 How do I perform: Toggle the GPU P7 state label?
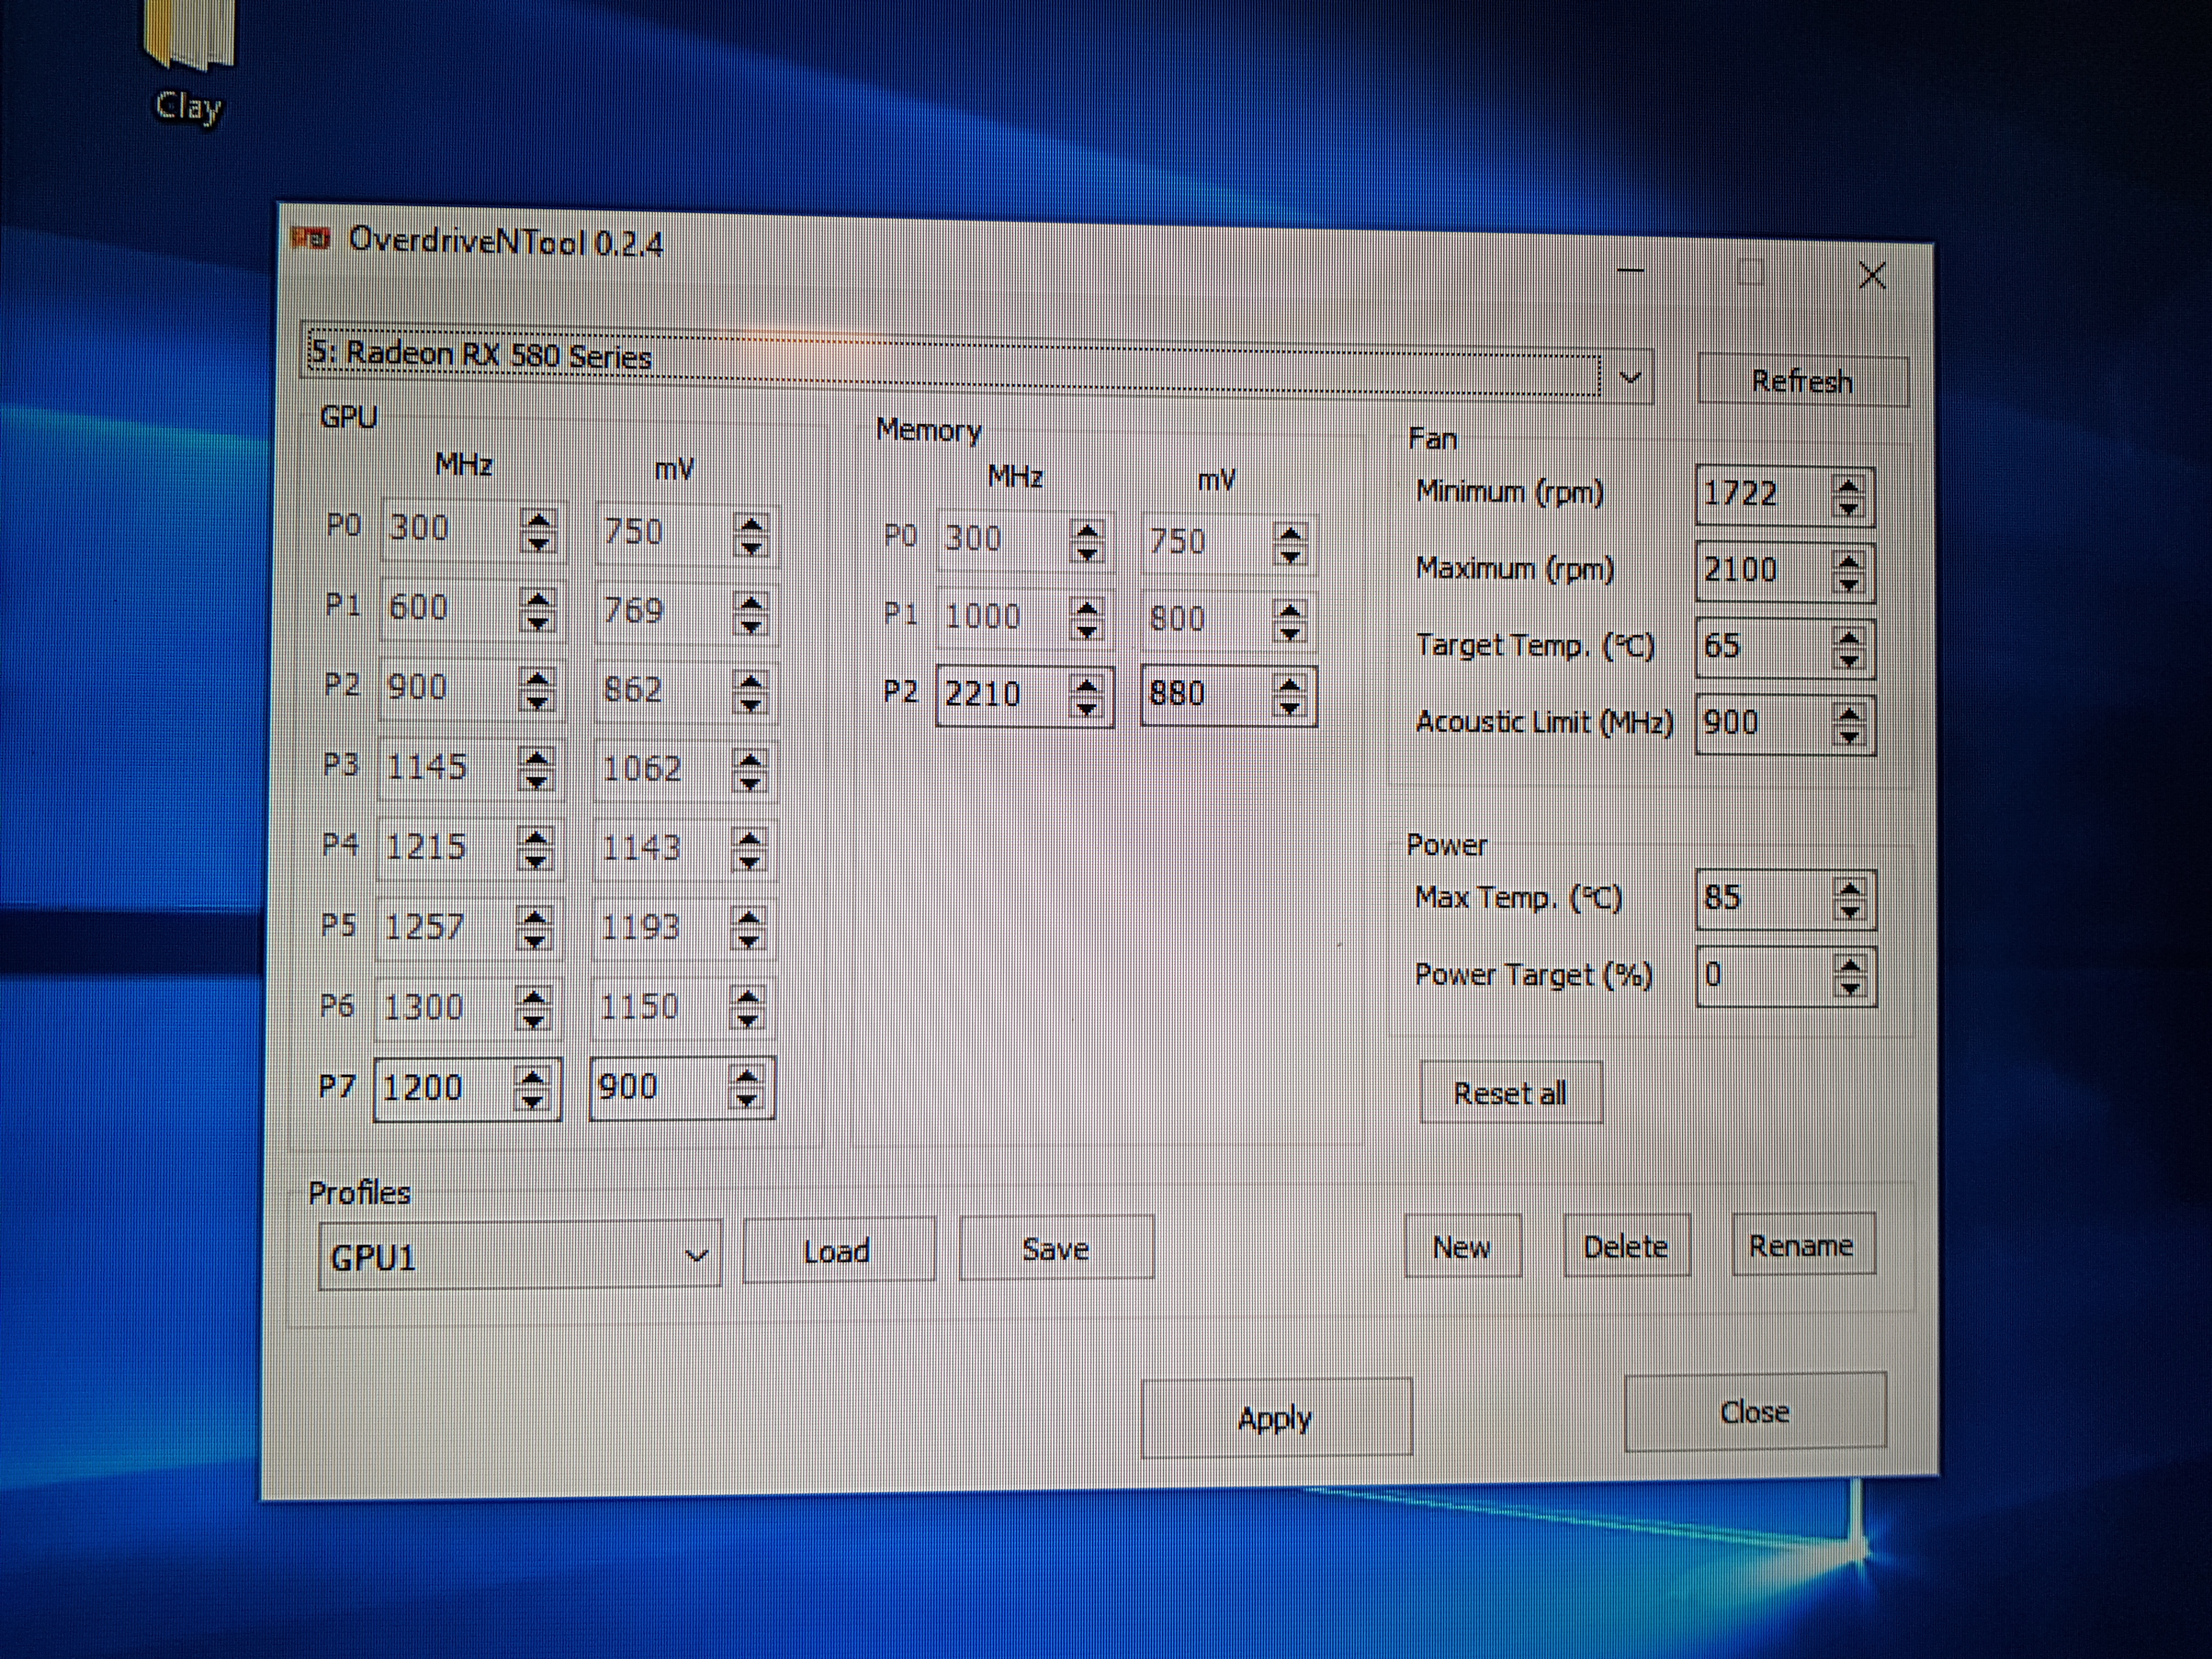pos(337,1087)
